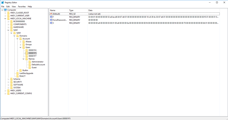Image resolution: width=228 pixels, height=120 pixels.
Task: Click the ForcePassword data 00 00 00 00
Action: (x=93, y=20)
